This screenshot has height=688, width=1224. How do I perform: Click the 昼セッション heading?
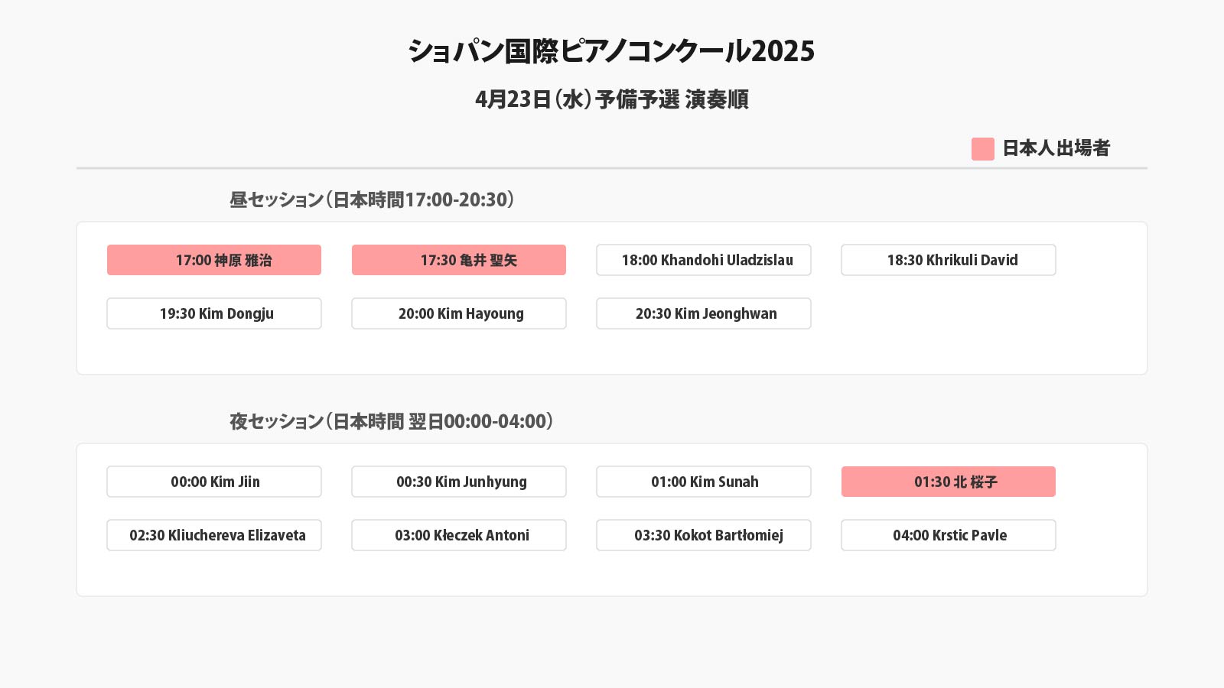click(x=372, y=200)
